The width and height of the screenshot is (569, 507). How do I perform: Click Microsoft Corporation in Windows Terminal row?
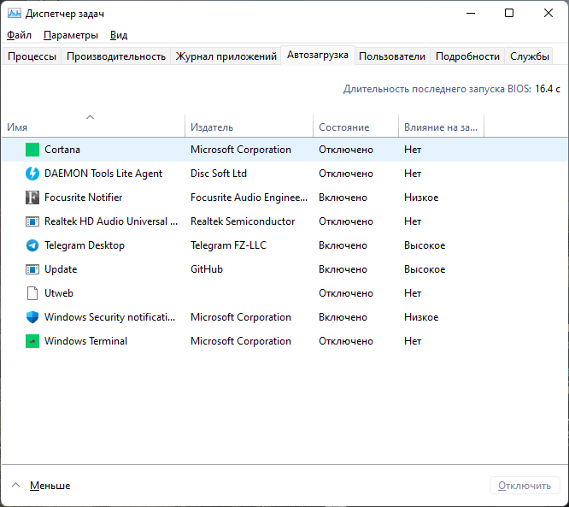click(241, 341)
